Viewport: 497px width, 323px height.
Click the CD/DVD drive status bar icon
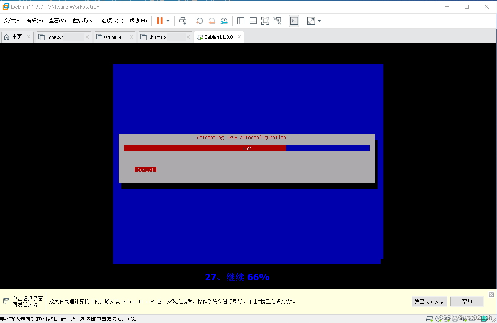tap(439, 318)
